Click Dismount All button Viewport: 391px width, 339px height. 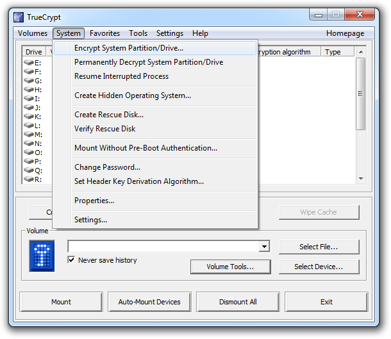[238, 302]
